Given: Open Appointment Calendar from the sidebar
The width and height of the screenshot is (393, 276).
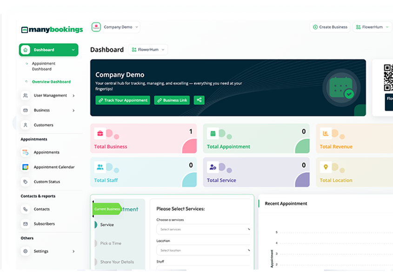Looking at the screenshot, I should tap(53, 167).
